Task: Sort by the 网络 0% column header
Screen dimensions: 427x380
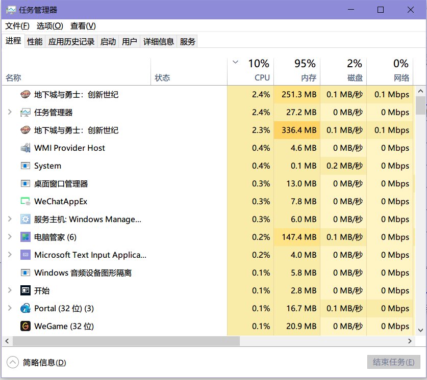Action: pos(390,71)
